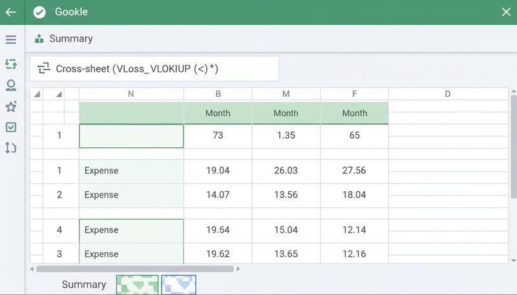Click cell with value 1.35
The width and height of the screenshot is (517, 295).
286,136
